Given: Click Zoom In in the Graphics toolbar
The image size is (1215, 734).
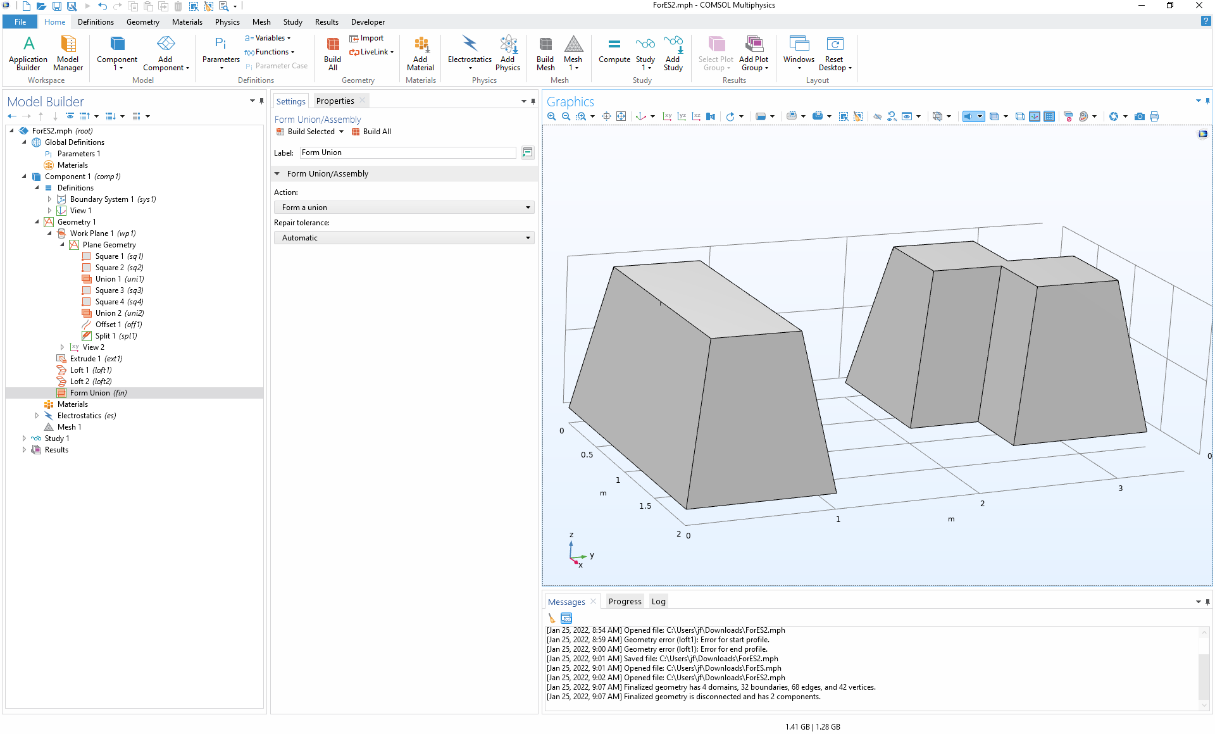Looking at the screenshot, I should click(551, 116).
